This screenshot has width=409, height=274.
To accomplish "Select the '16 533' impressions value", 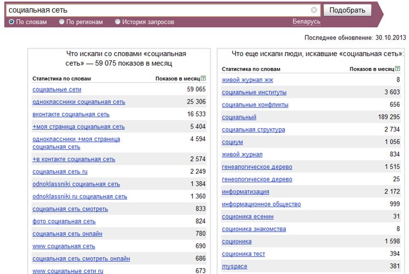I will click(x=196, y=114).
